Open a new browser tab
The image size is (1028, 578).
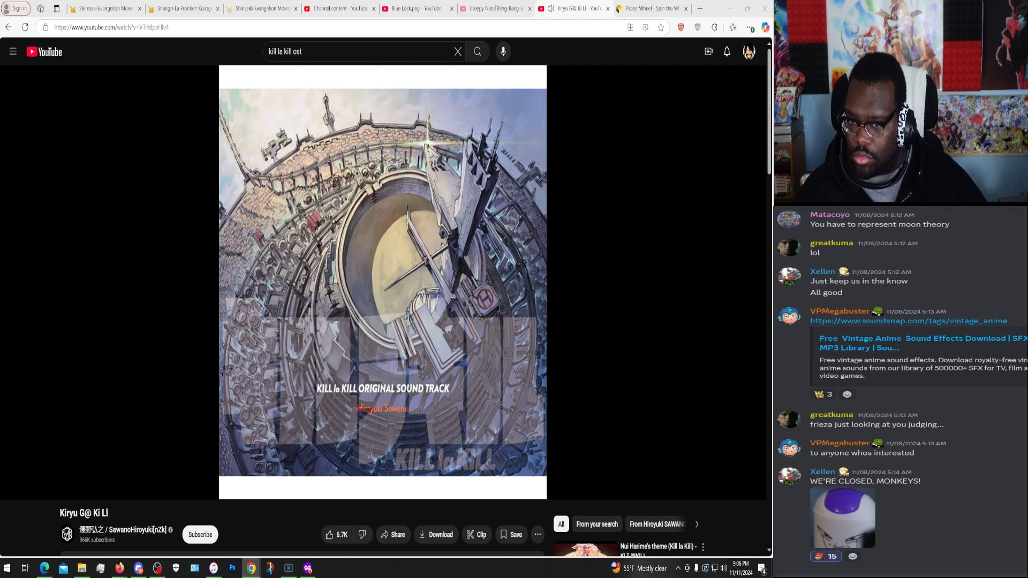click(700, 9)
